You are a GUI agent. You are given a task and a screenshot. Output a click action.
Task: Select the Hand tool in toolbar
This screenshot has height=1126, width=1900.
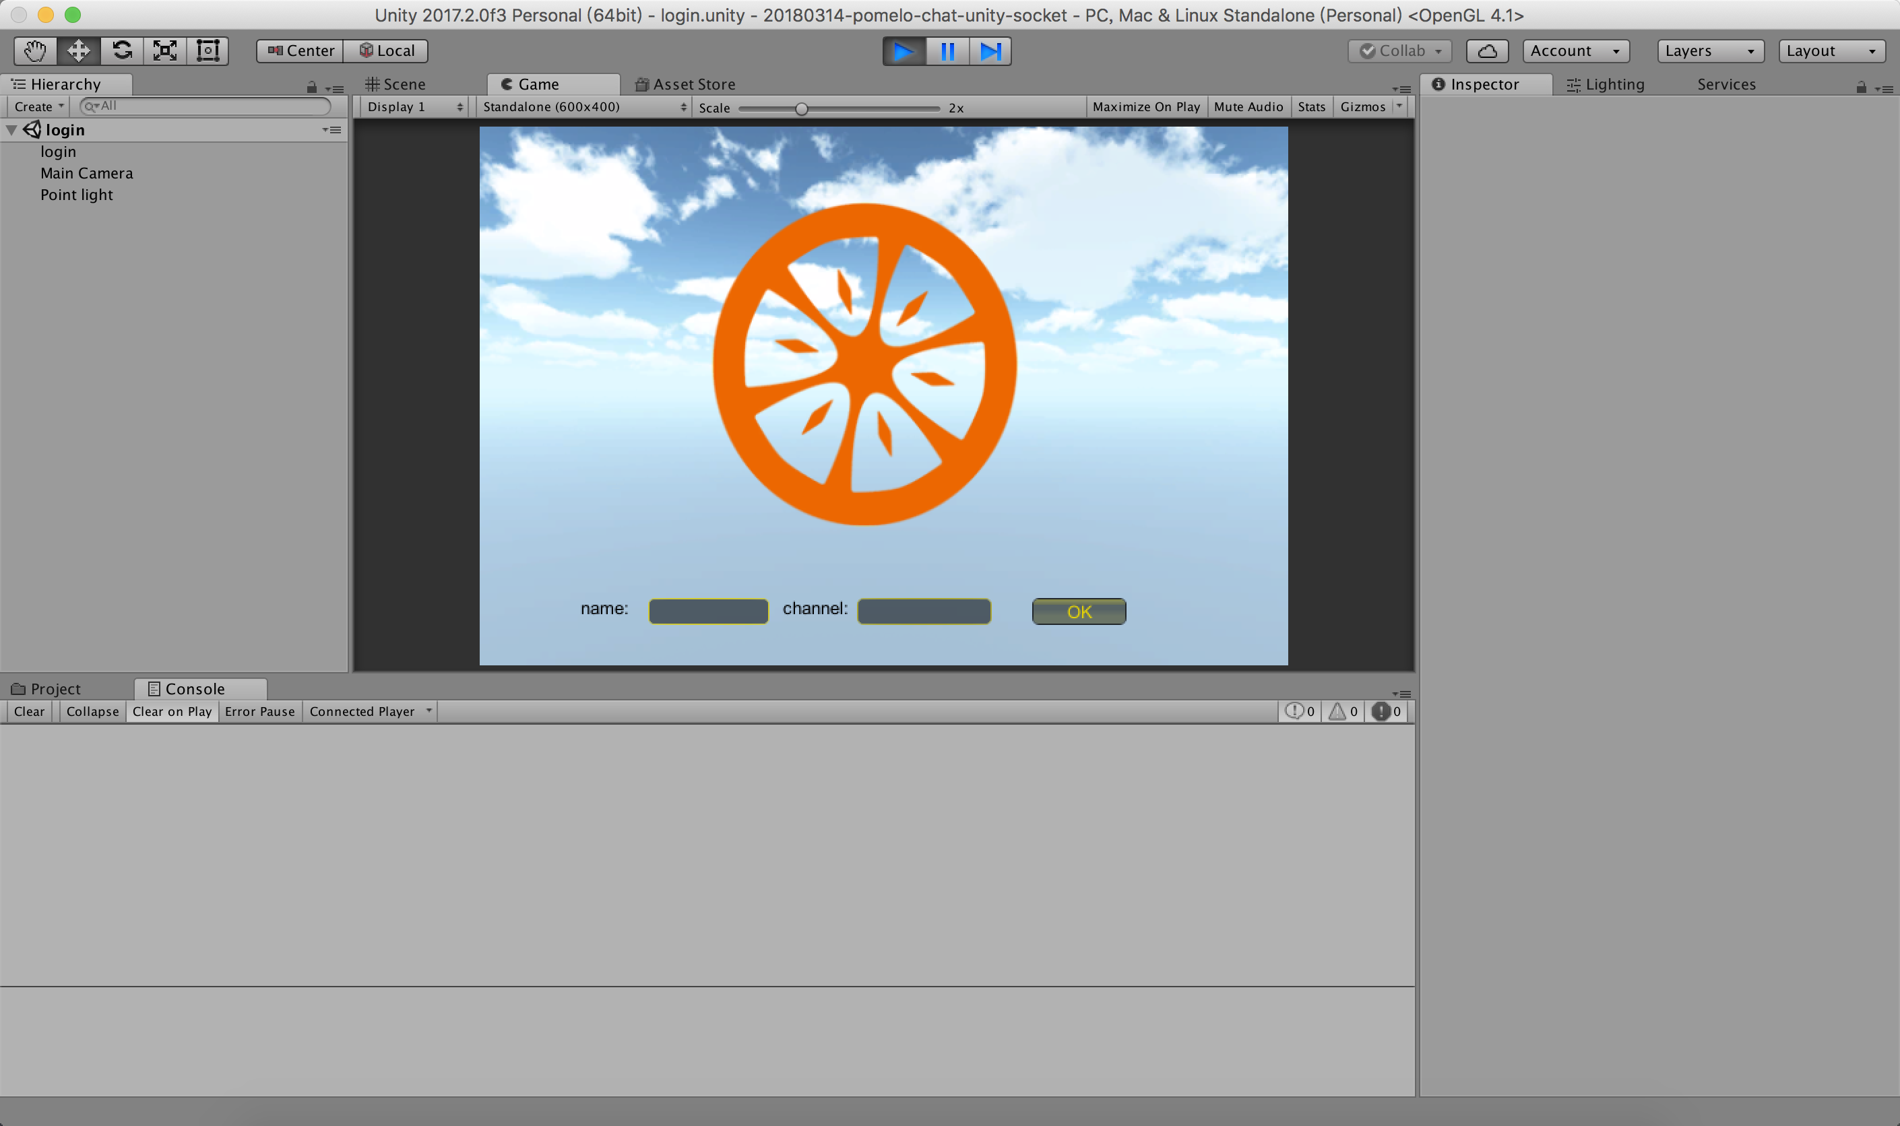tap(35, 51)
